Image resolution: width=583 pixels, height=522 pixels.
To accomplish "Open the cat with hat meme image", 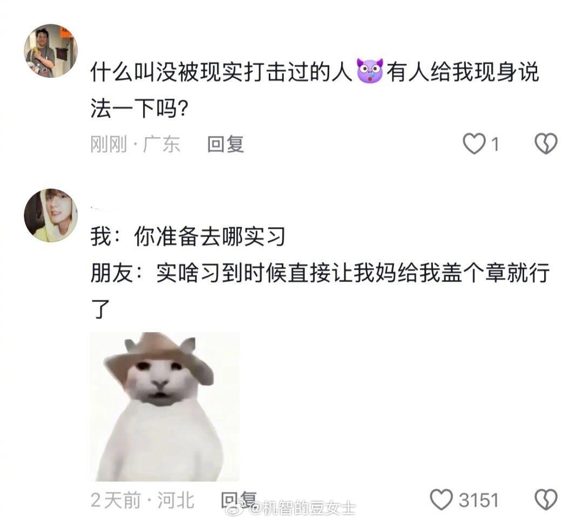I will point(165,406).
